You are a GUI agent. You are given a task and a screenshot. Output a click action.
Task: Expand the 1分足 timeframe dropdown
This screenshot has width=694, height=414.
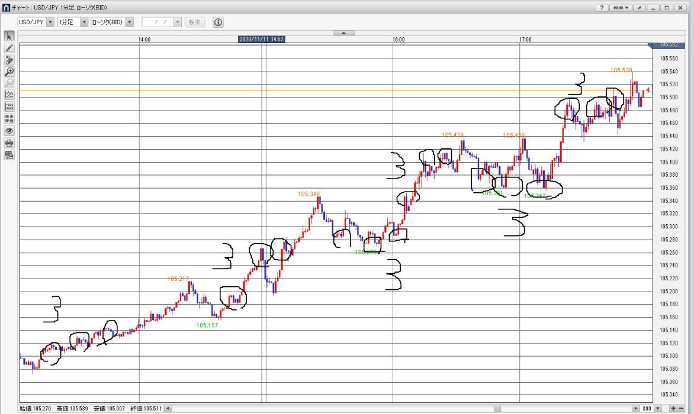84,22
